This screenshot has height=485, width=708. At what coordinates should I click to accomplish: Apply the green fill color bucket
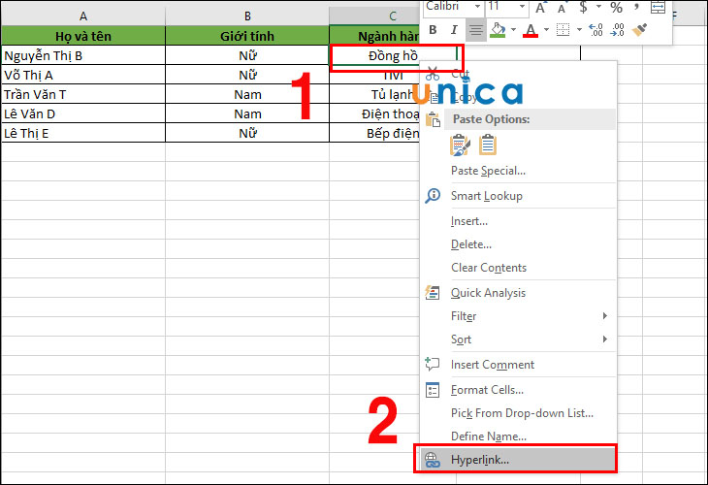point(498,30)
